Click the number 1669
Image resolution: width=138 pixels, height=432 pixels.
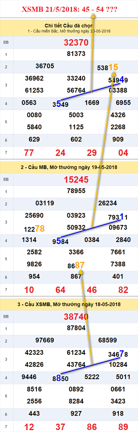coord(92,103)
